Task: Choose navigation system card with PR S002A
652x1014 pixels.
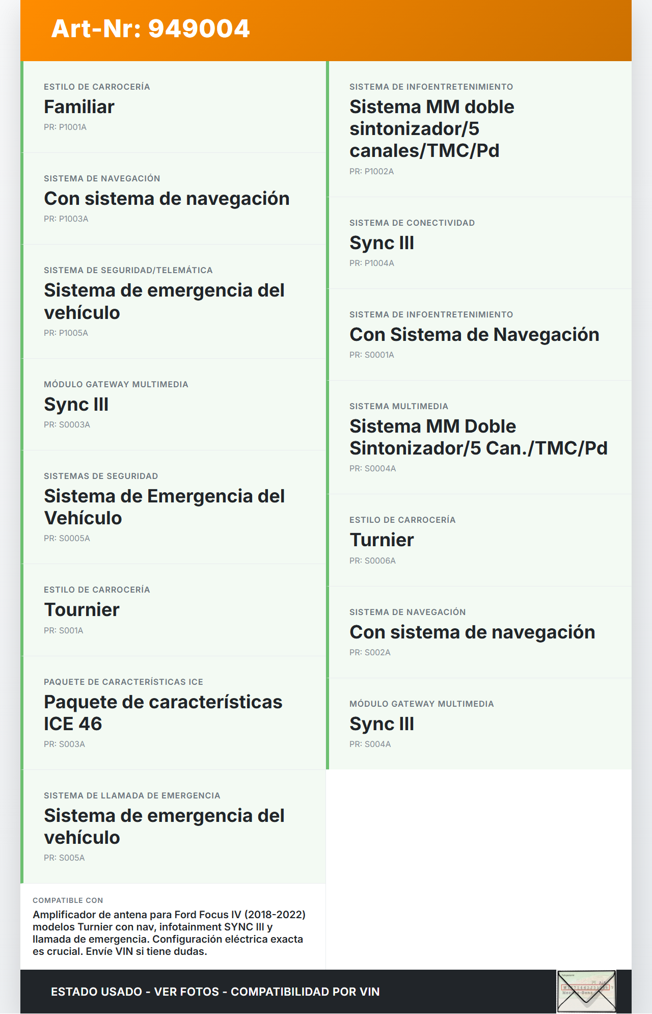Action: [x=479, y=632]
